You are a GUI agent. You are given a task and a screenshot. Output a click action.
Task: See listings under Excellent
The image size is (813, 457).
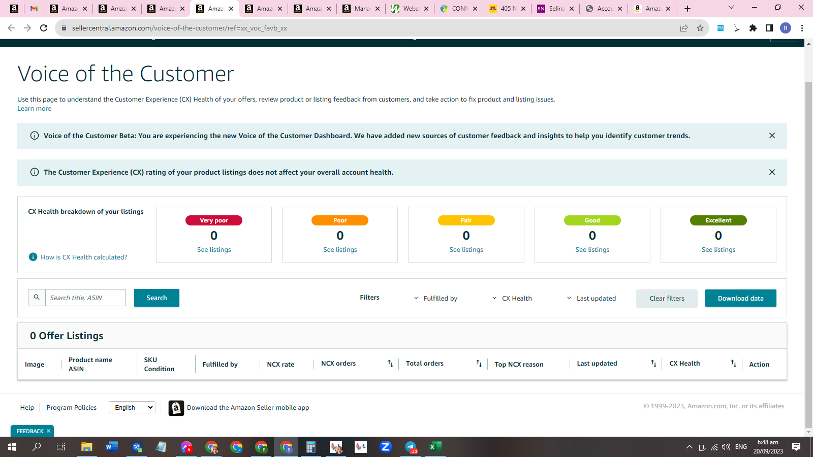click(718, 250)
